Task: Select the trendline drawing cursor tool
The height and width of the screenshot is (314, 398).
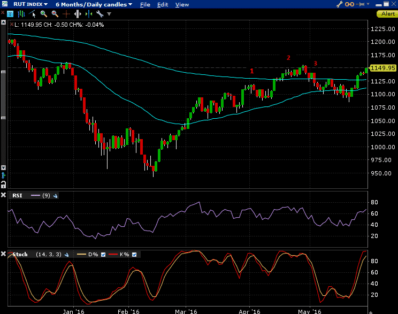Action: point(33,14)
